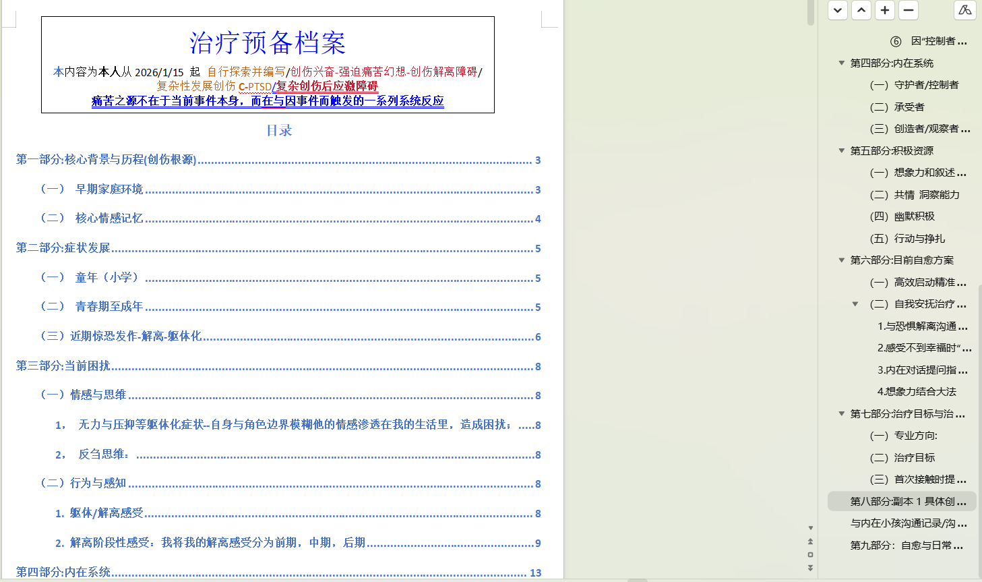The width and height of the screenshot is (982, 582).
Task: Click the next page double-down arrow
Action: 810,568
